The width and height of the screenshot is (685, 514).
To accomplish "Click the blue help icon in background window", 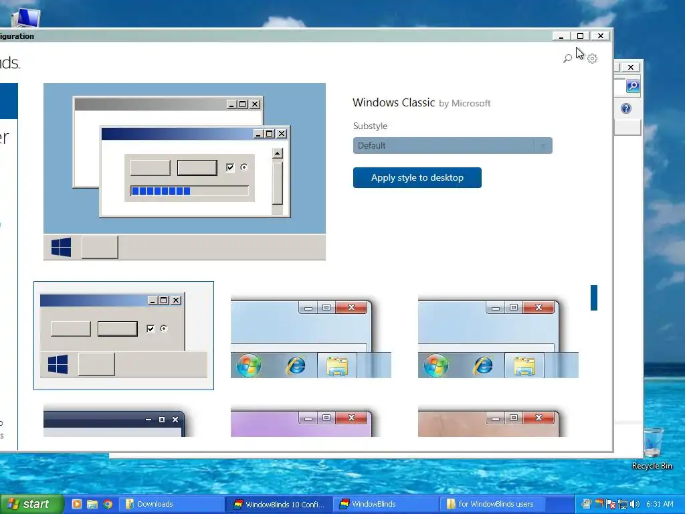I will (x=625, y=108).
